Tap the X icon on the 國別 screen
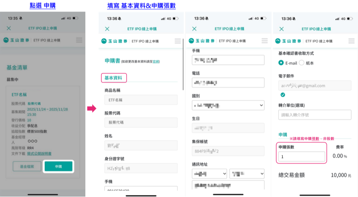The width and height of the screenshot is (358, 197). [x=194, y=29]
